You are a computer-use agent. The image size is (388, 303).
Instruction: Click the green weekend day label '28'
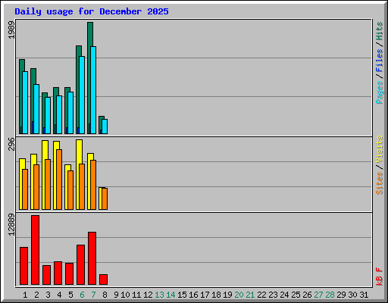tap(330, 295)
